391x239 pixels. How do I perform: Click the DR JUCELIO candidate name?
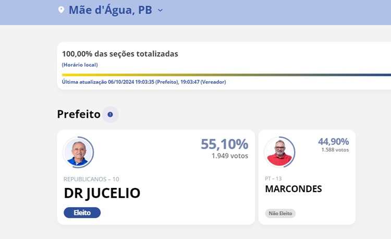[102, 193]
